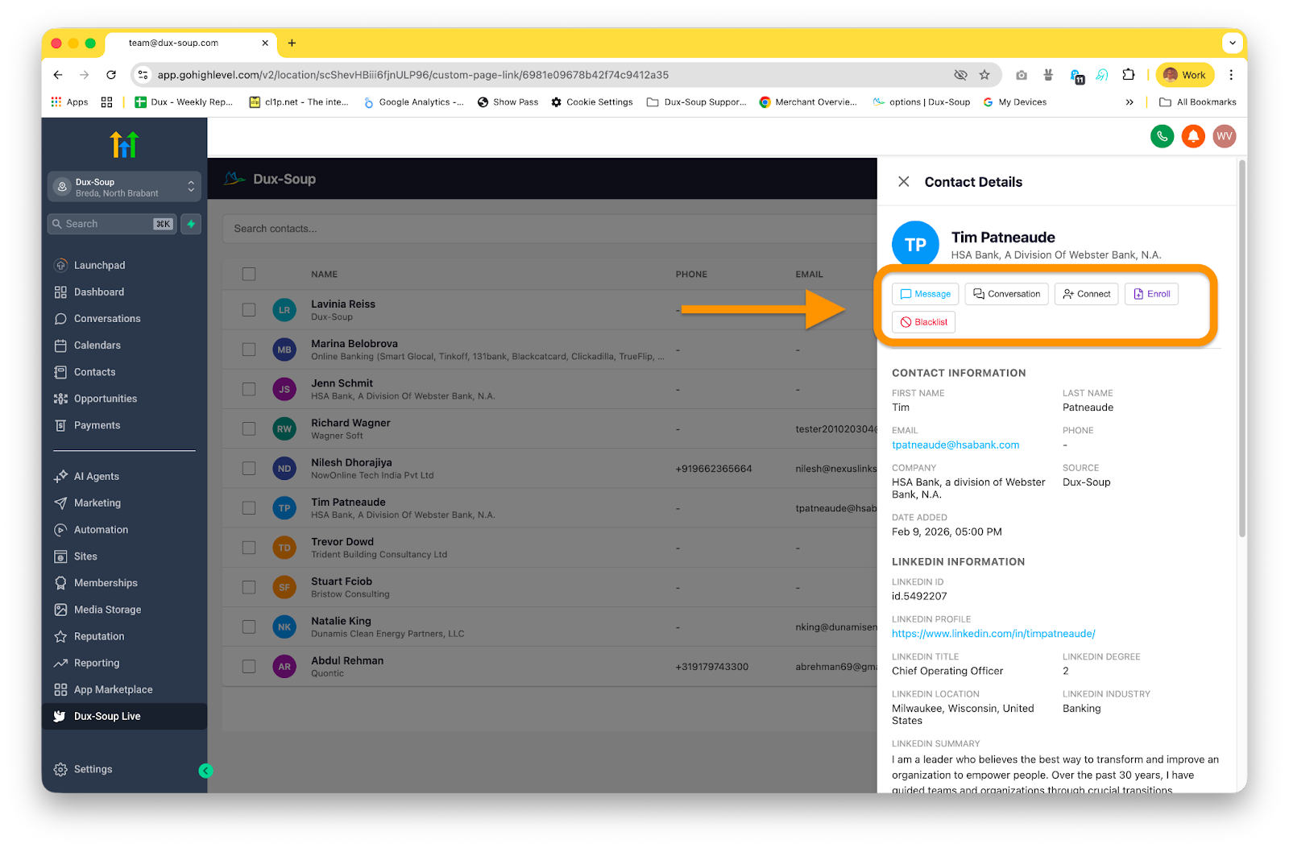Open the orange notifications bell

point(1193,136)
